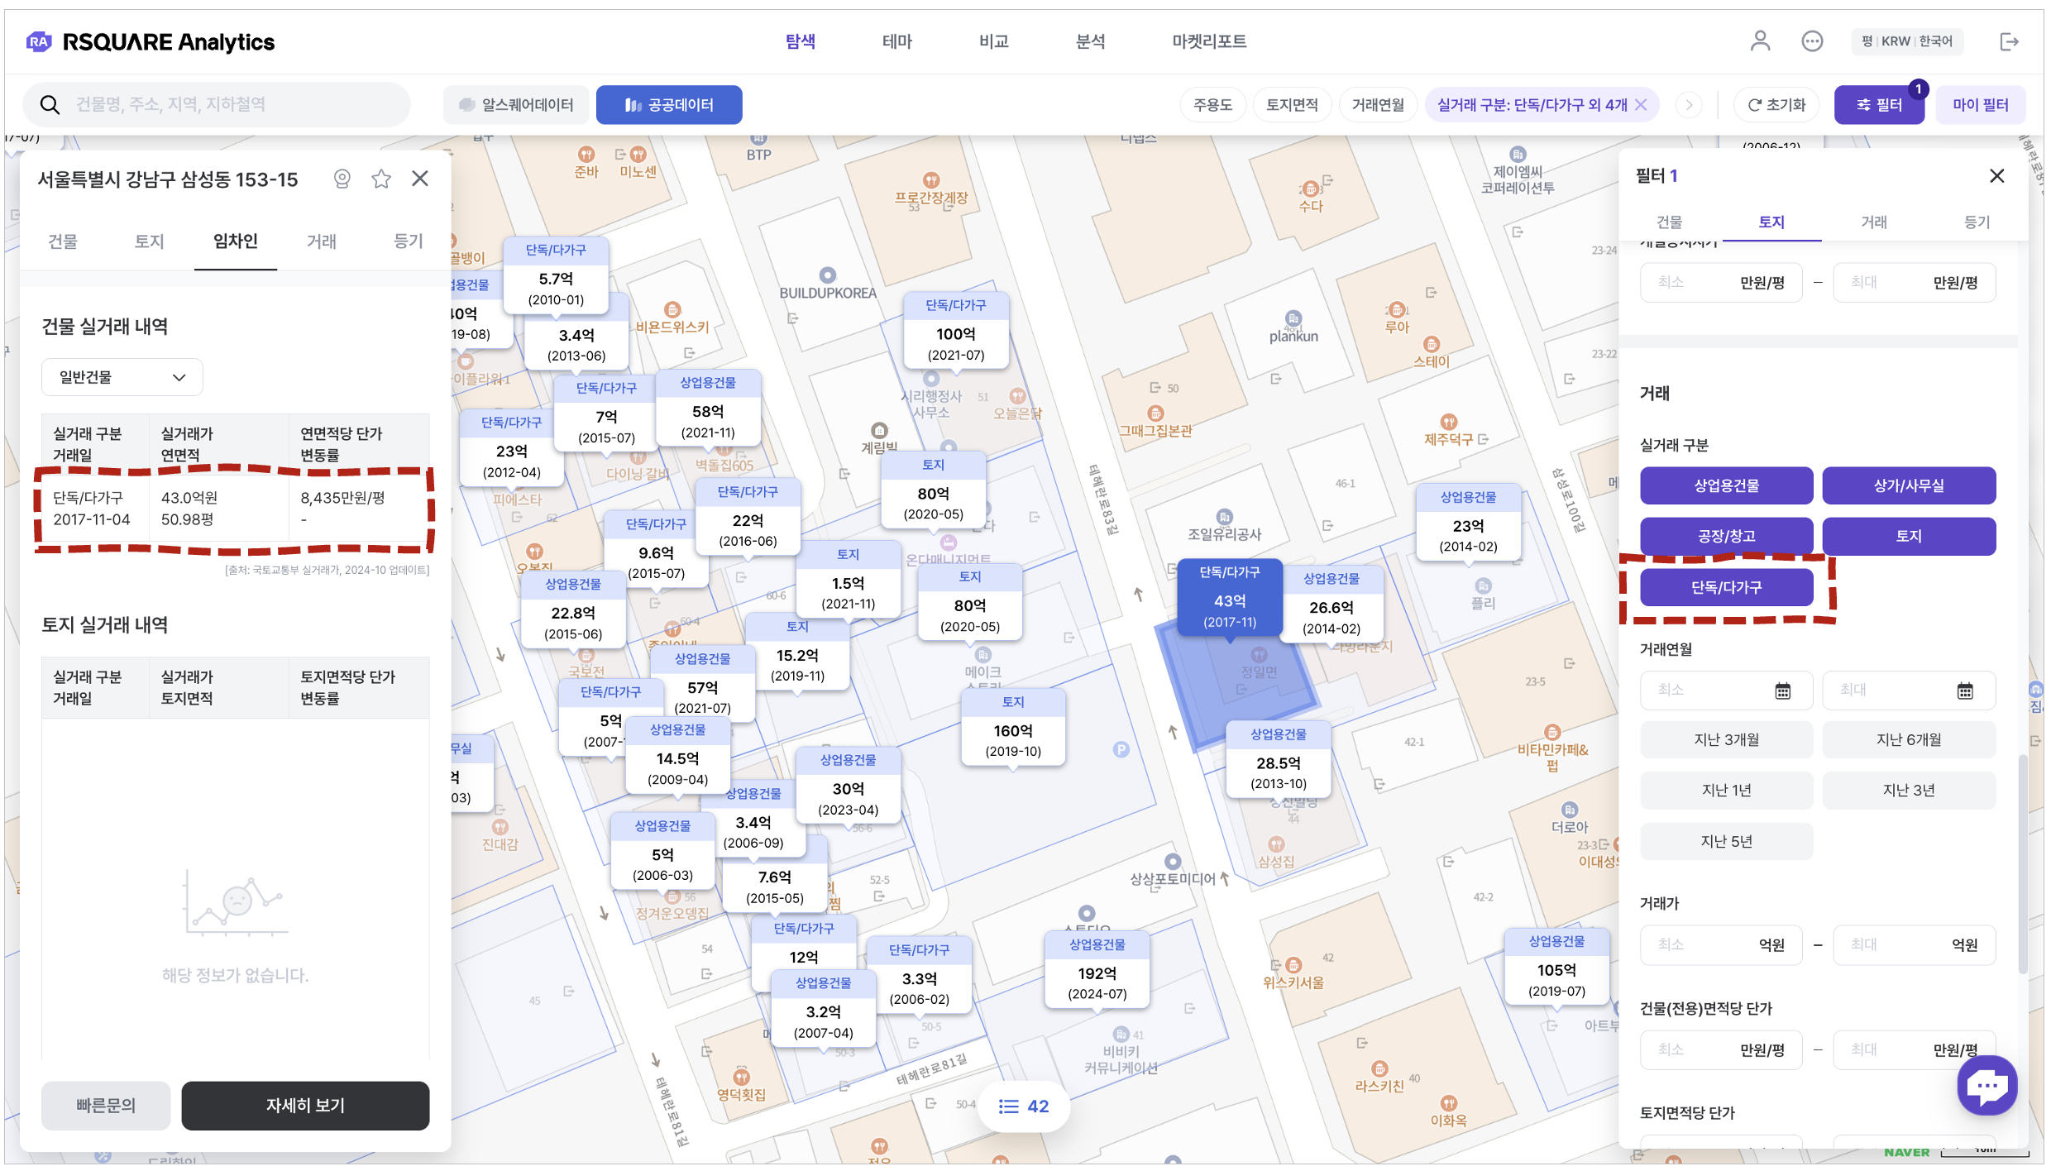Viewport: 2051px width, 1171px height.
Task: Open the chat support bubble icon
Action: tap(1986, 1085)
